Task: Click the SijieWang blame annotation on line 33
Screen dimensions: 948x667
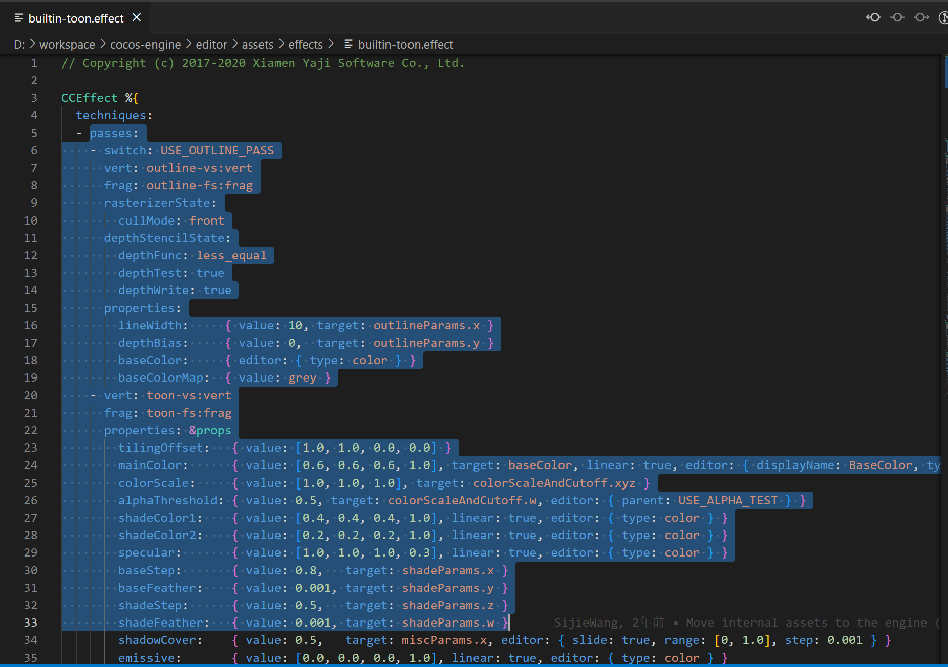Action: click(x=586, y=622)
